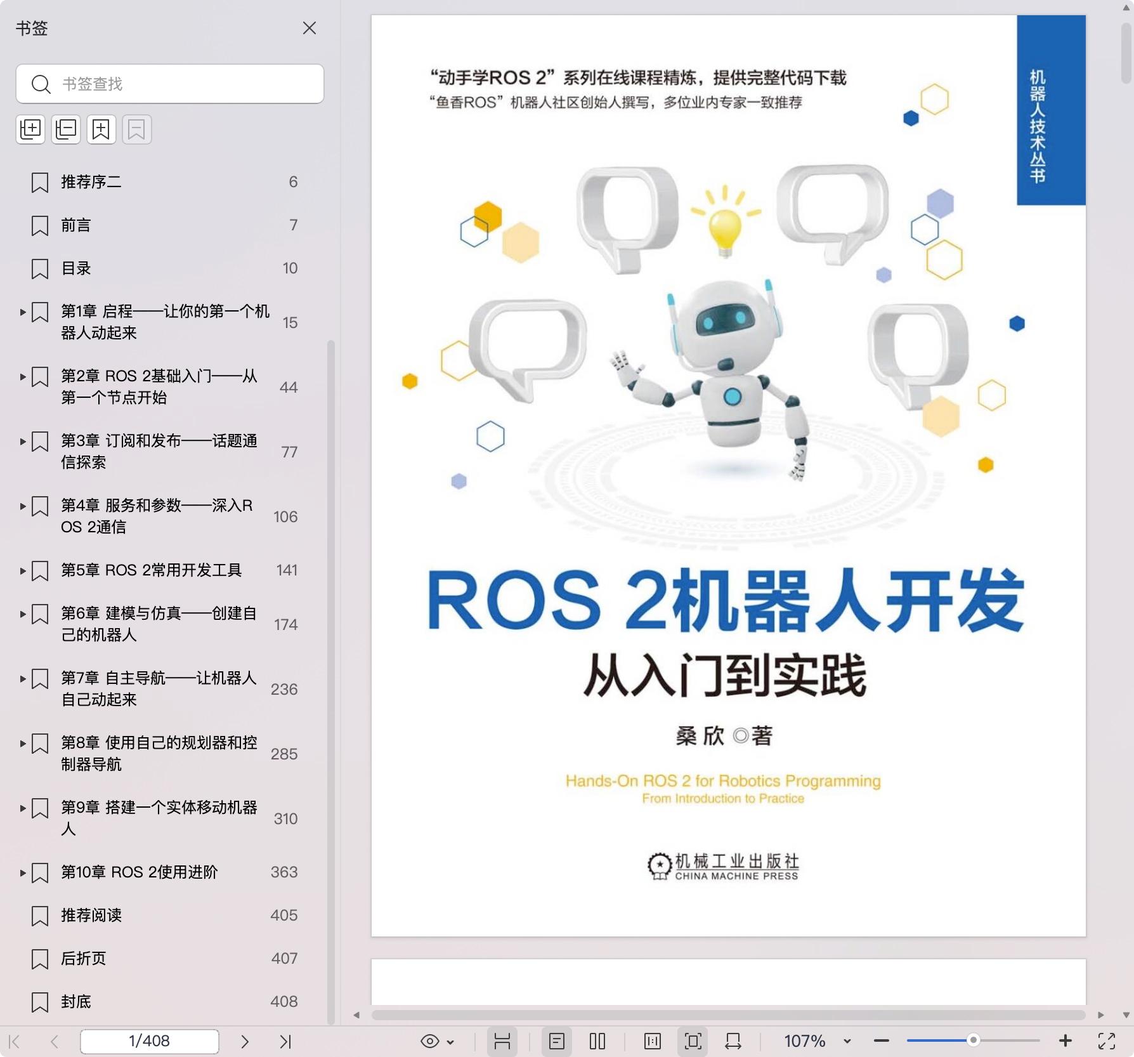Go to last page button
Image resolution: width=1134 pixels, height=1057 pixels.
(285, 1041)
